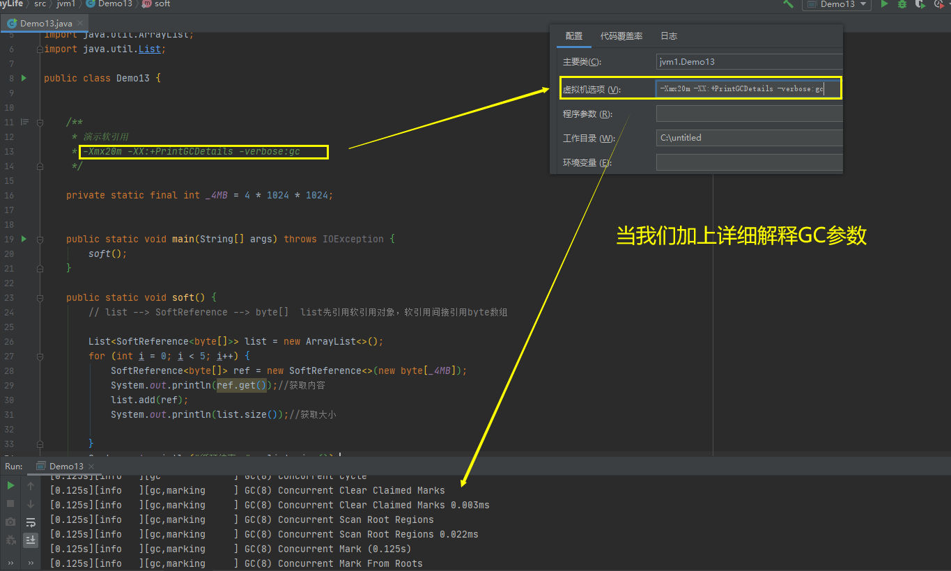Viewport: 951px width, 571px height.
Task: Click the highlighted ref.get() call
Action: pos(241,385)
